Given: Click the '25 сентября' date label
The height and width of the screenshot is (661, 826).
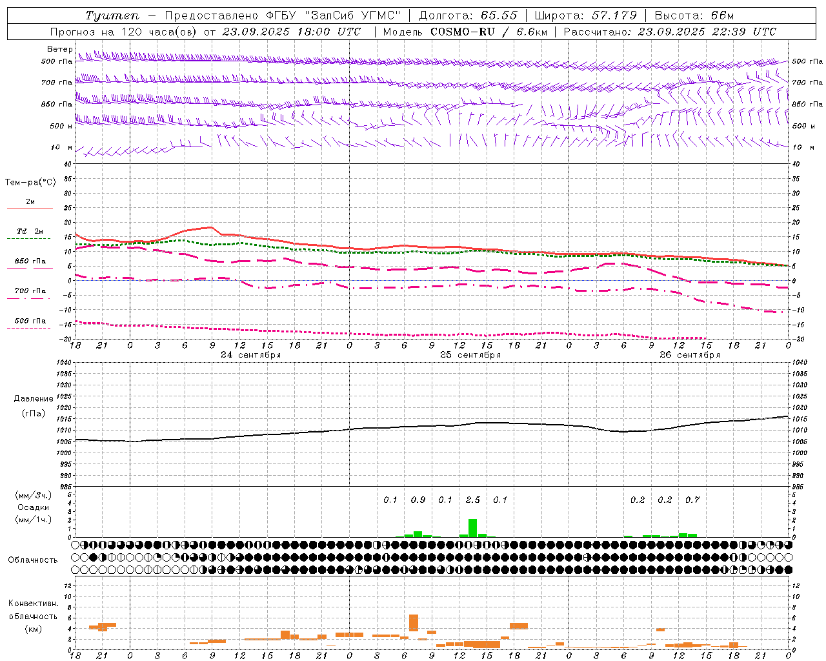Looking at the screenshot, I should pos(470,355).
